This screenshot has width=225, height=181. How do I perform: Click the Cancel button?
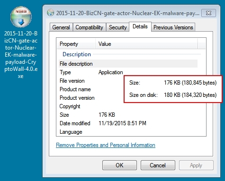[158, 165]
